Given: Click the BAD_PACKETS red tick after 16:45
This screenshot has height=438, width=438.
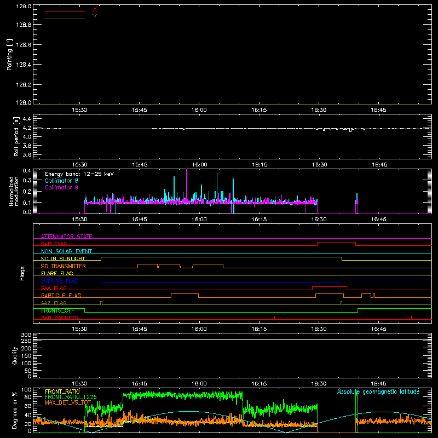Looking at the screenshot, I should coord(412,318).
